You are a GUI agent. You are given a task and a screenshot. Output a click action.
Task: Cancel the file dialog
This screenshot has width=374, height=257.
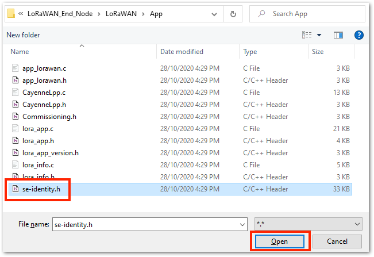(337, 241)
